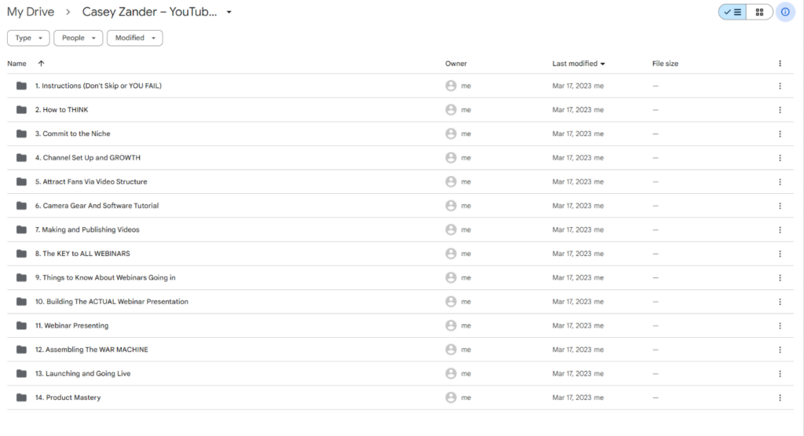Open the Type filter dropdown
This screenshot has width=804, height=436.
point(28,38)
